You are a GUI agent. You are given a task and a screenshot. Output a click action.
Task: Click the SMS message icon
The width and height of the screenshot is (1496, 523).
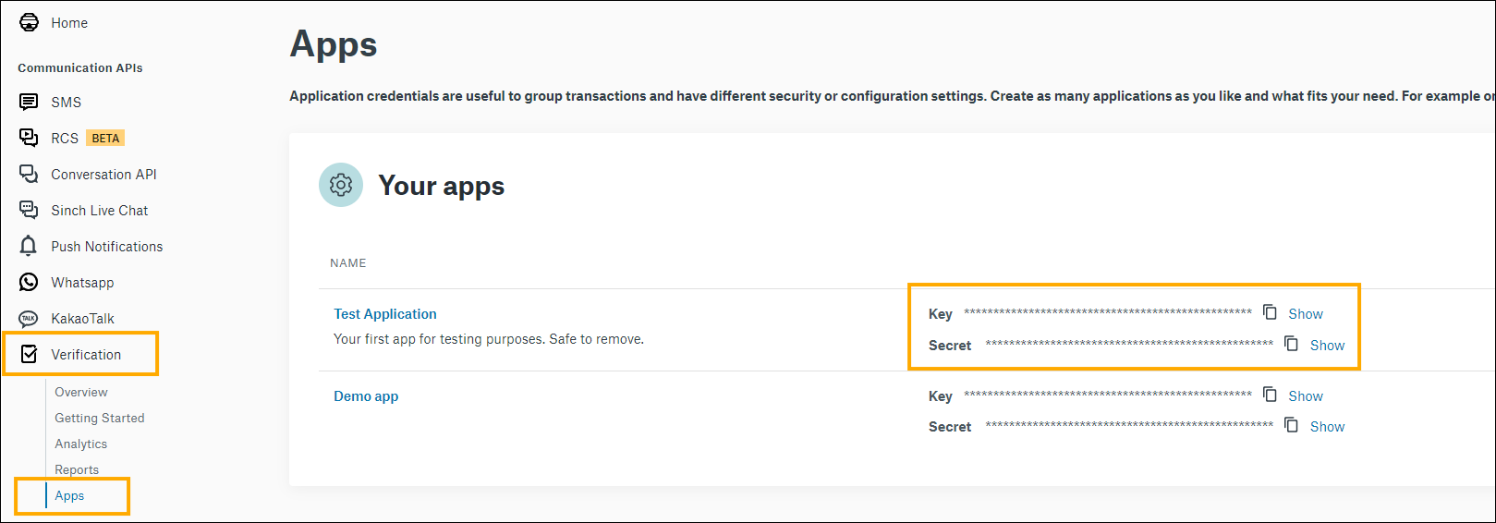click(29, 102)
